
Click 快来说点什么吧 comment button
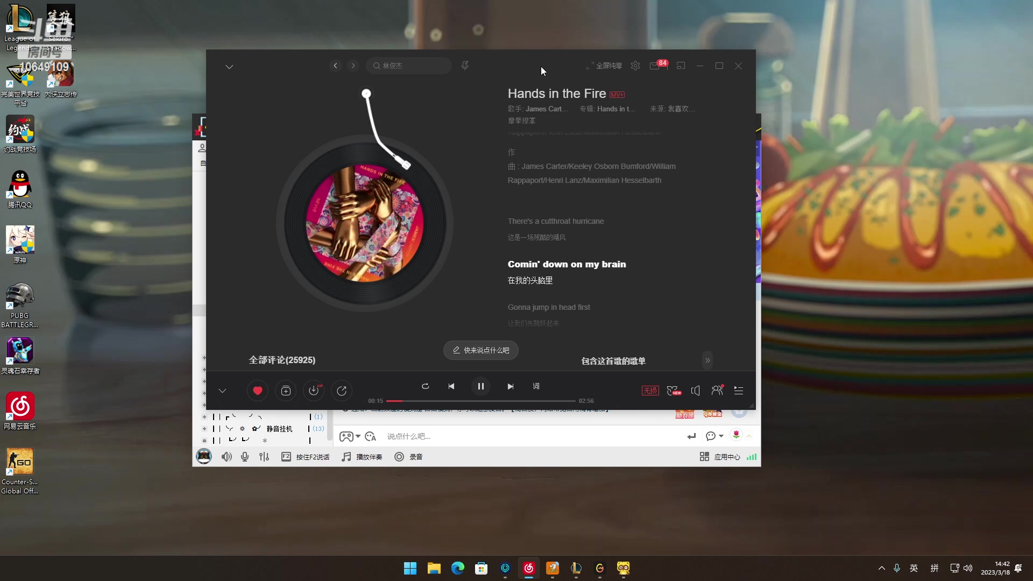[x=480, y=350]
